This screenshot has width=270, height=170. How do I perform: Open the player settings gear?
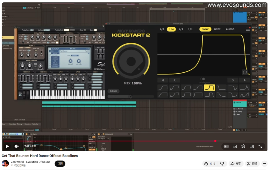pos(243,146)
